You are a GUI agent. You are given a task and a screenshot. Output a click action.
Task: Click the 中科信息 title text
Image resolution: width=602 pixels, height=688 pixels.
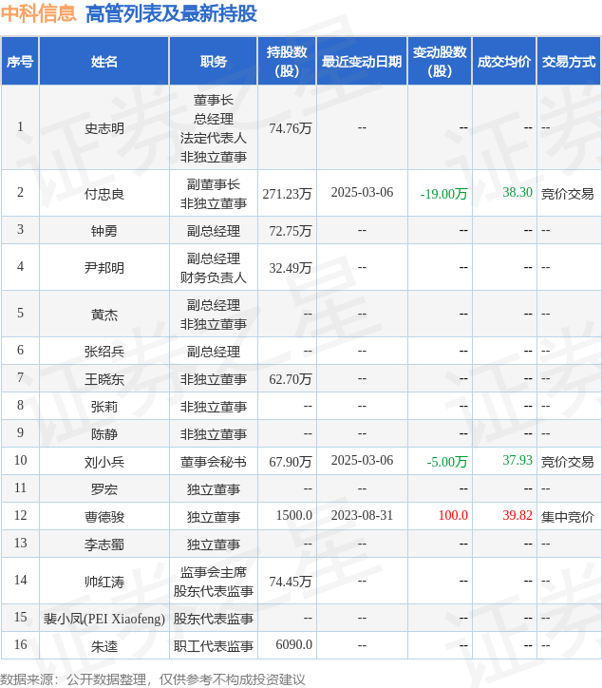tap(39, 13)
